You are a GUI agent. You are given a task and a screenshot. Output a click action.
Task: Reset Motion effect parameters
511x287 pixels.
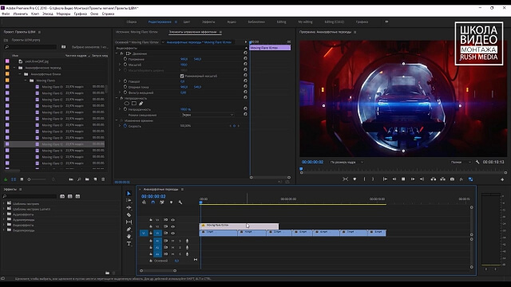[x=245, y=53]
